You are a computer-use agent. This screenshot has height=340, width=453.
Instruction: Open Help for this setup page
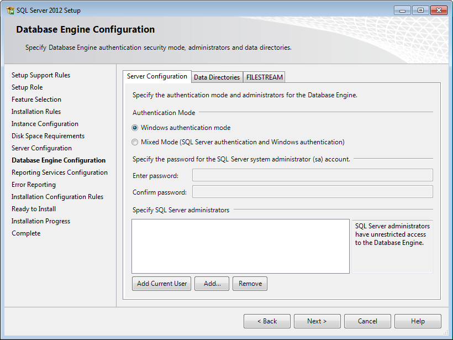pyautogui.click(x=418, y=321)
